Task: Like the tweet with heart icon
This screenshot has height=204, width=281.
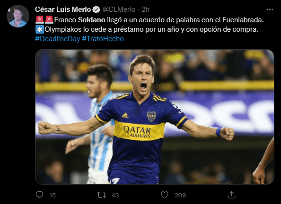Action: [165, 195]
